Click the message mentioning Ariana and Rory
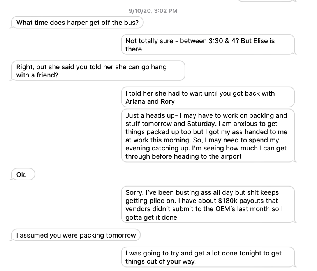The image size is (317, 271). coord(208,97)
